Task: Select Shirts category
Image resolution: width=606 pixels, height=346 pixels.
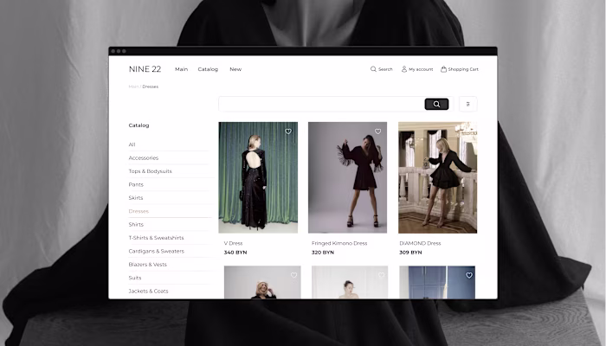Action: [x=136, y=224]
